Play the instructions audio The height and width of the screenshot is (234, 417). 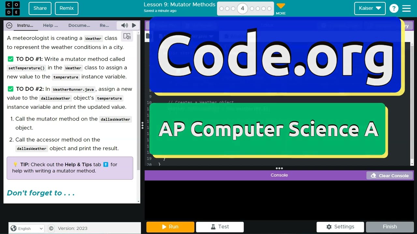[x=134, y=25]
